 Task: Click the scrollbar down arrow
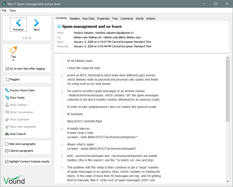click(x=227, y=181)
